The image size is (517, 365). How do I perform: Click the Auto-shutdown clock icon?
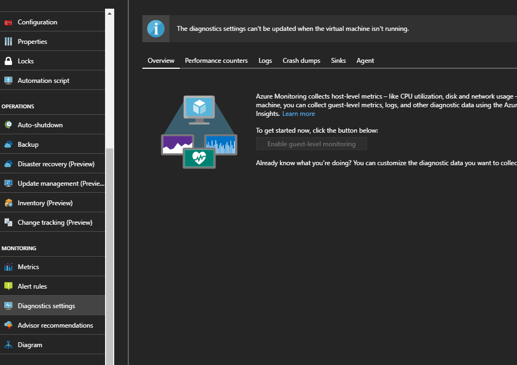click(8, 125)
